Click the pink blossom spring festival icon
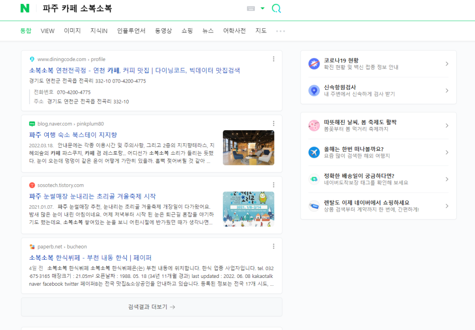The image size is (475, 330). (x=314, y=126)
